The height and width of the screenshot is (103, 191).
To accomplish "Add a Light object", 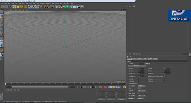I will tap(82, 7).
